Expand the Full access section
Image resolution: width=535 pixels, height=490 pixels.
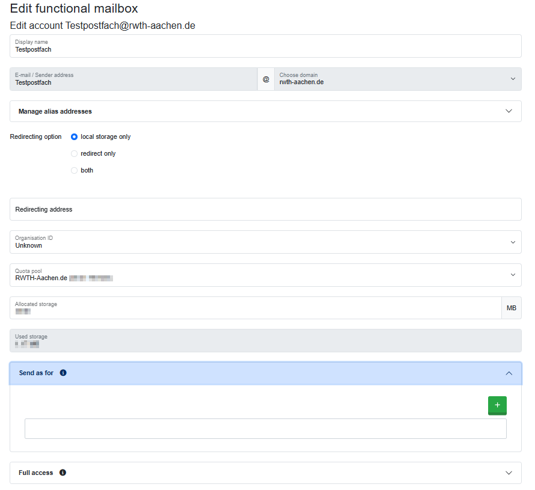coord(264,473)
